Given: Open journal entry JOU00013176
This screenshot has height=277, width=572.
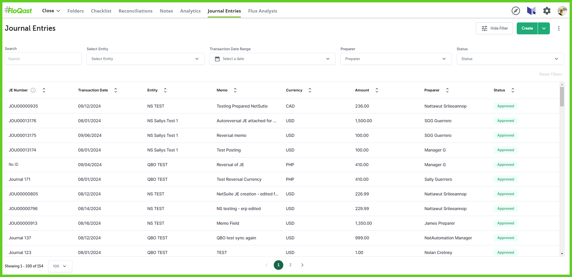Looking at the screenshot, I should click(x=22, y=121).
